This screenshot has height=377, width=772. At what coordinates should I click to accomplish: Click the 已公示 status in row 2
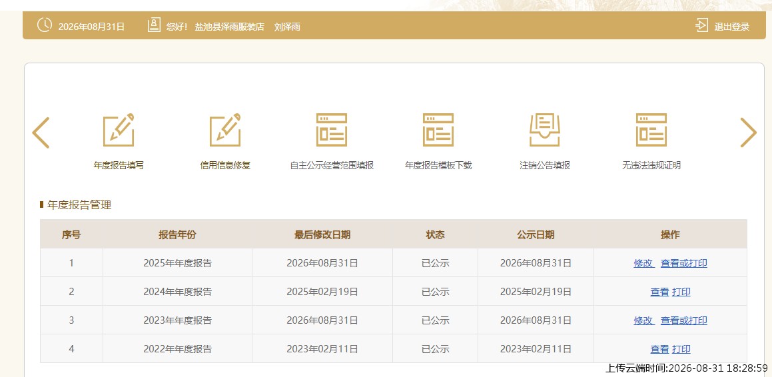point(435,291)
